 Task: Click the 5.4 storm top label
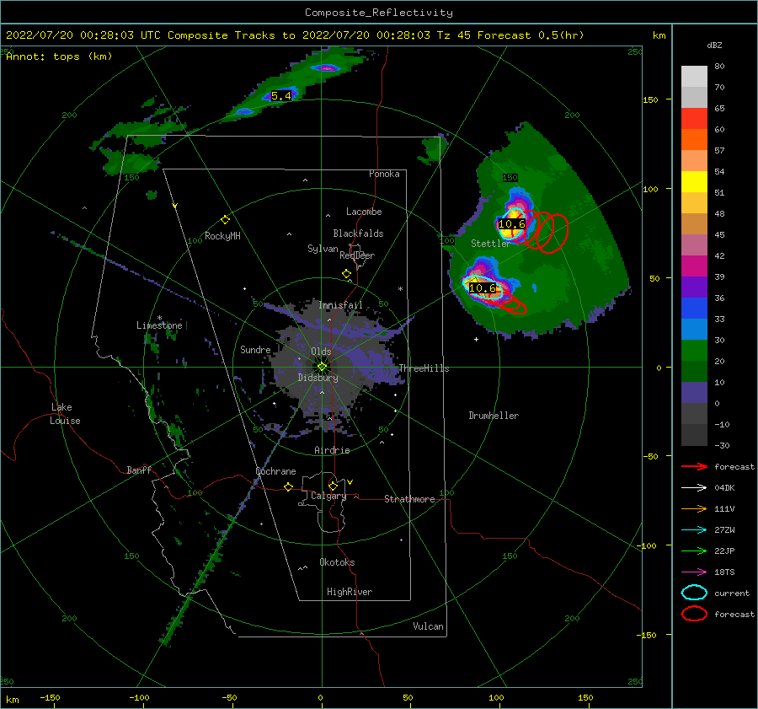(x=280, y=96)
